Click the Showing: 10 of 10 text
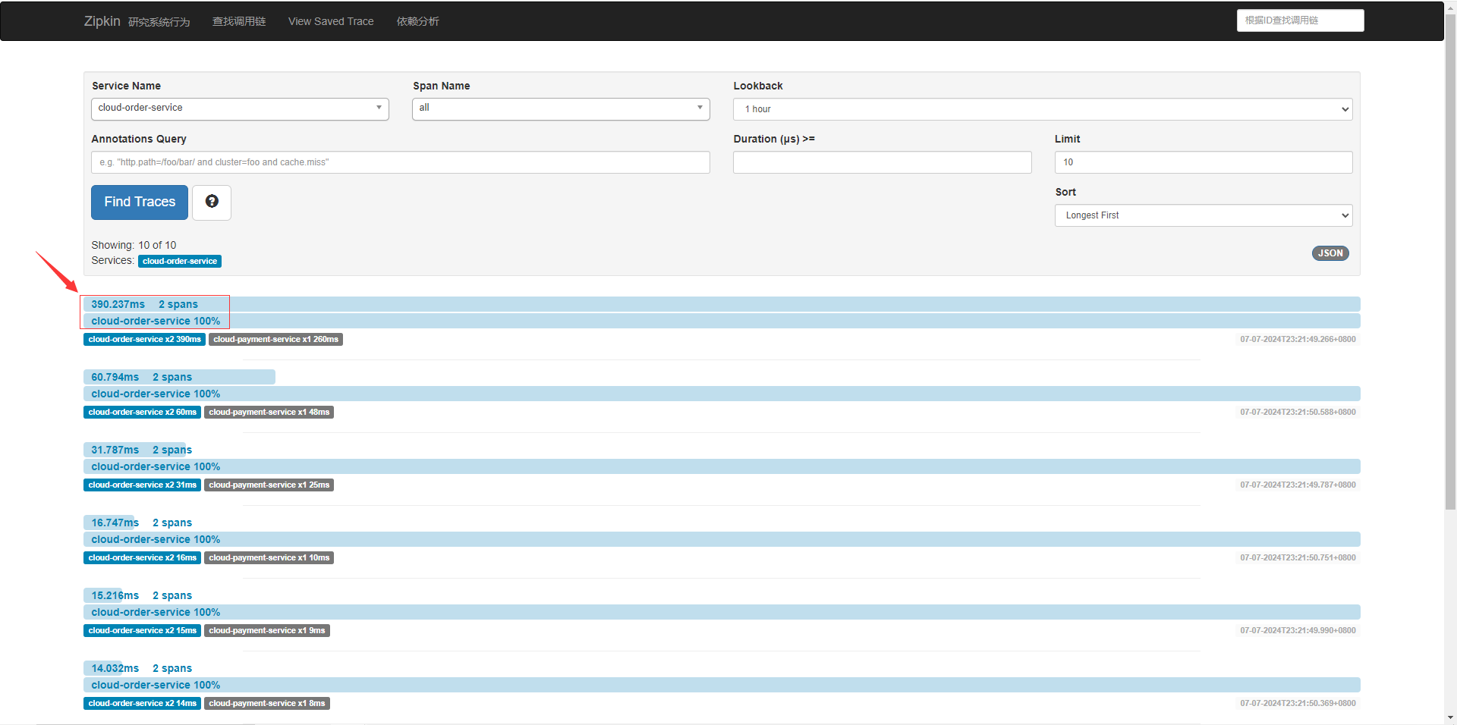Image resolution: width=1457 pixels, height=725 pixels. pyautogui.click(x=134, y=245)
